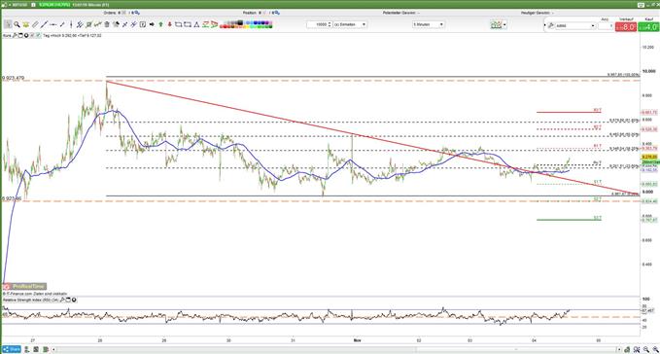Open RSI indicator settings wrench
Image resolution: width=660 pixels, height=354 pixels.
(x=62, y=300)
